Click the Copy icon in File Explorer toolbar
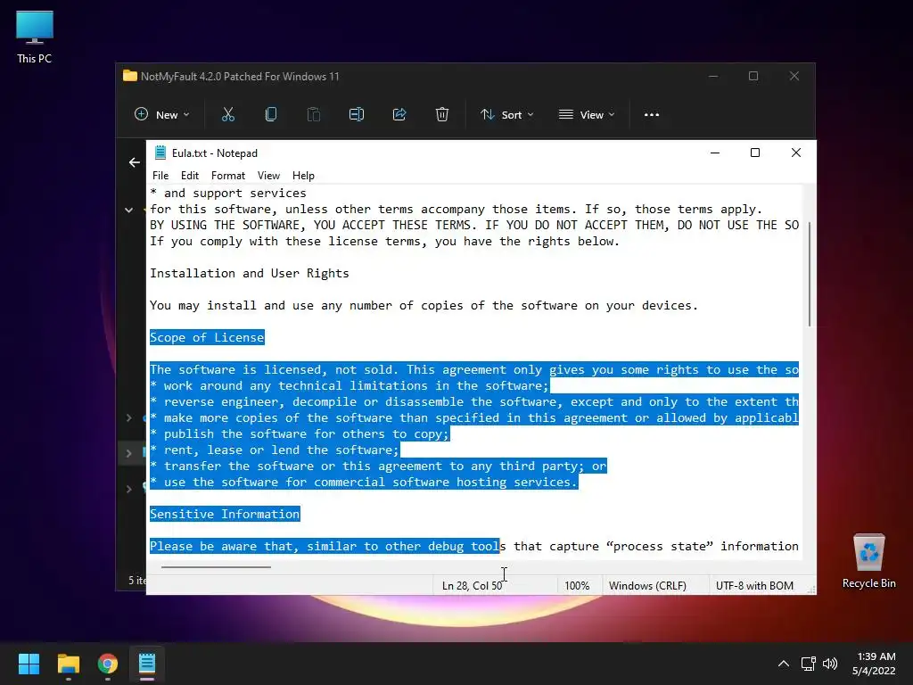Image resolution: width=913 pixels, height=685 pixels. click(271, 115)
